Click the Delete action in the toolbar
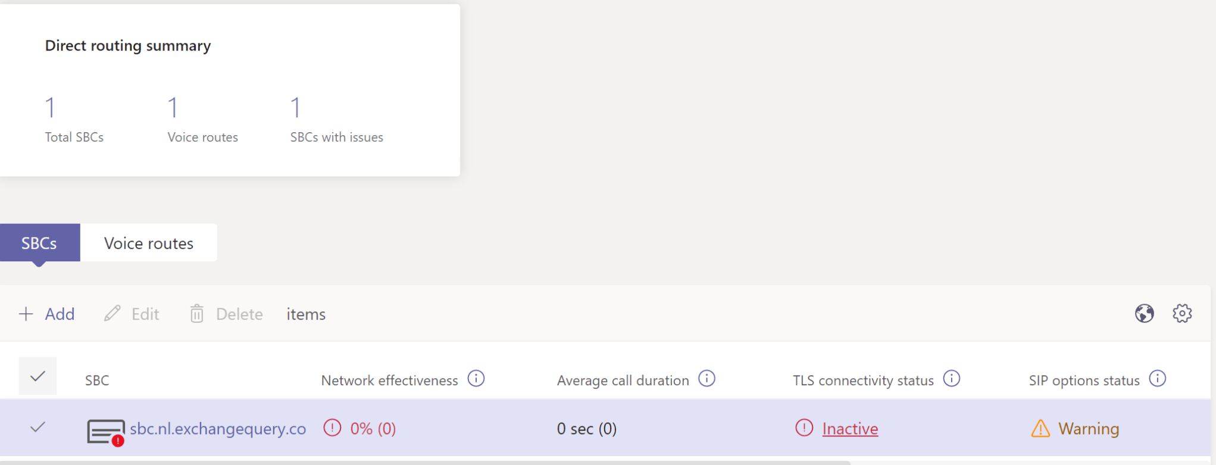The image size is (1216, 465). (x=226, y=314)
